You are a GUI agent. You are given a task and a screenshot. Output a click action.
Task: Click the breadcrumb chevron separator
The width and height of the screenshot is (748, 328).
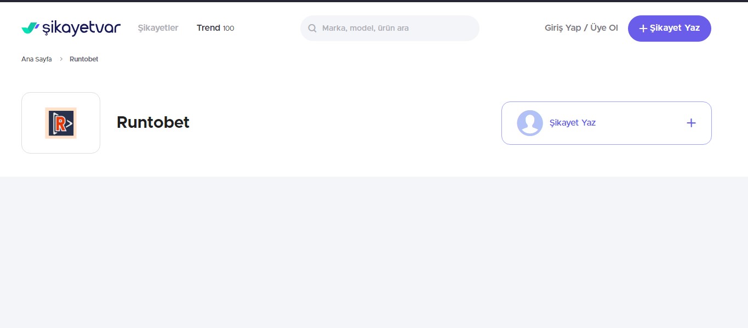pyautogui.click(x=61, y=59)
